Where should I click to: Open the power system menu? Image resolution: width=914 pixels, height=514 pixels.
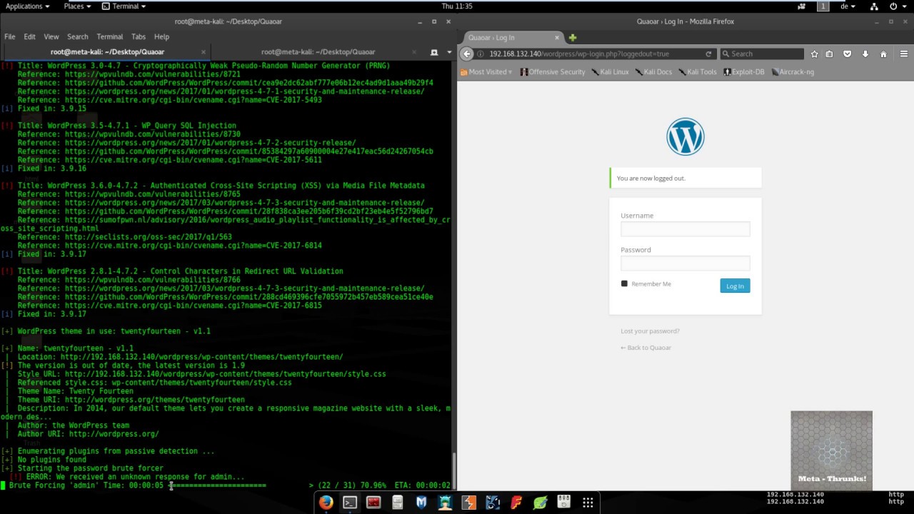pos(897,6)
